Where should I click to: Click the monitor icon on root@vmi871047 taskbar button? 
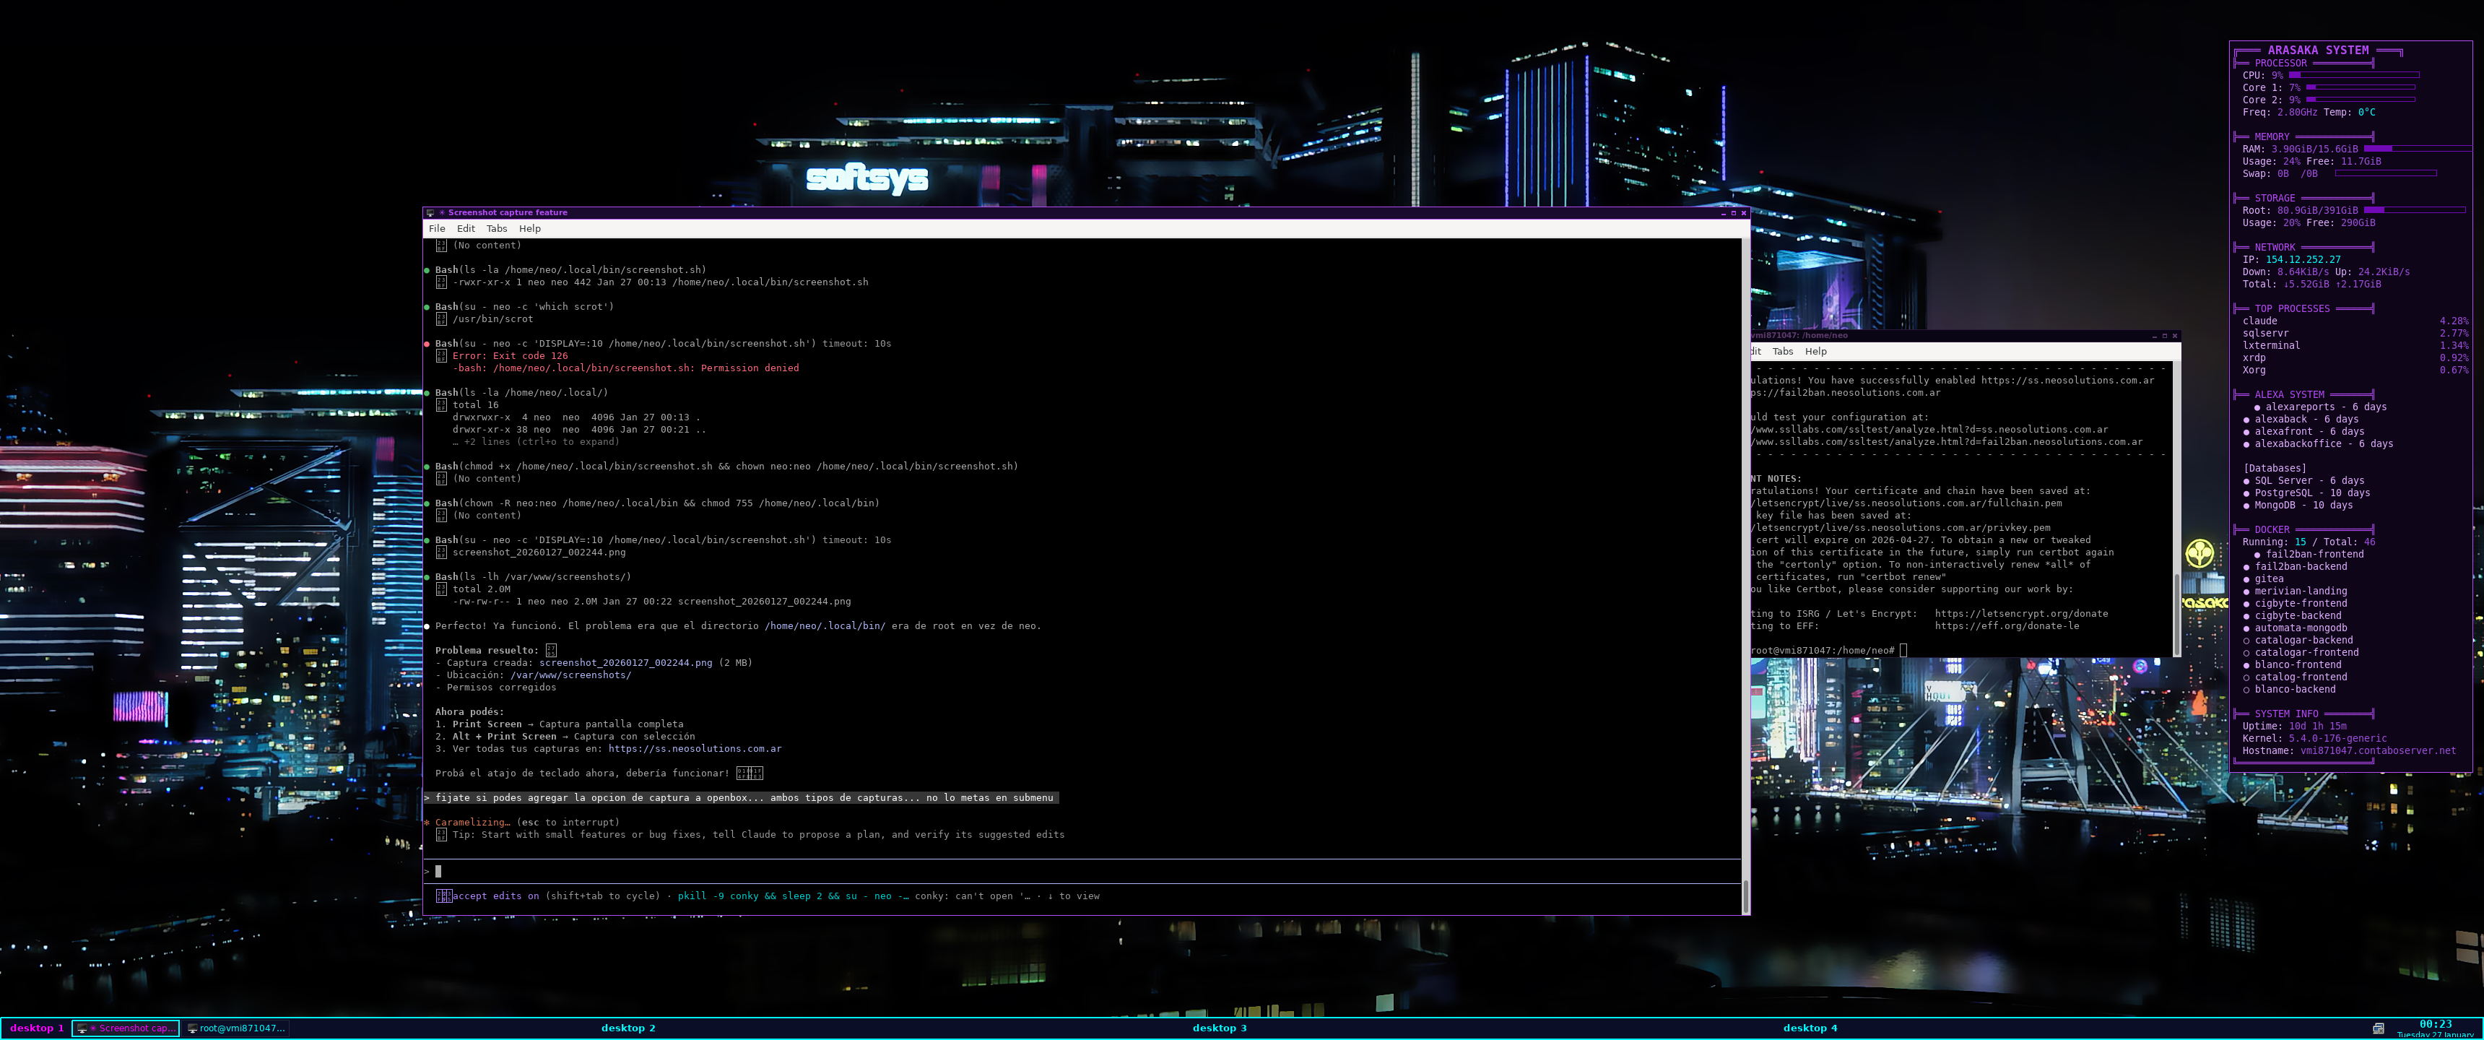pos(192,1028)
